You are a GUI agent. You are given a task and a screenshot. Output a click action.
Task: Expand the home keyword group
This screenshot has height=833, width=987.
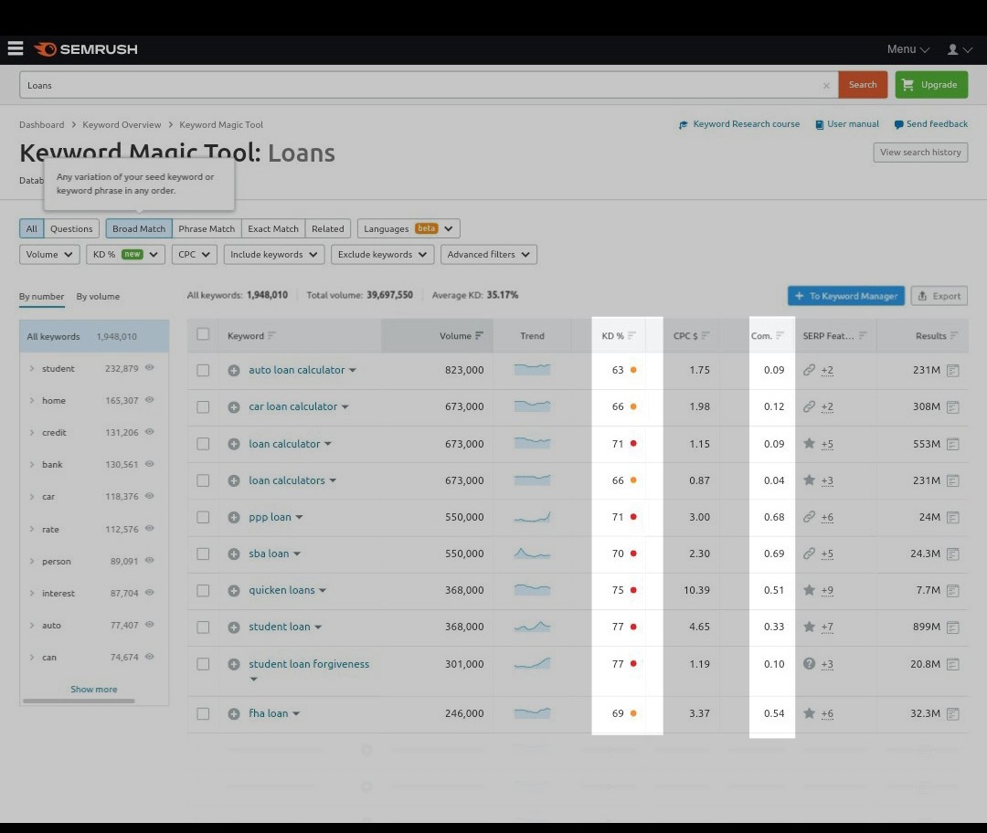click(x=31, y=400)
